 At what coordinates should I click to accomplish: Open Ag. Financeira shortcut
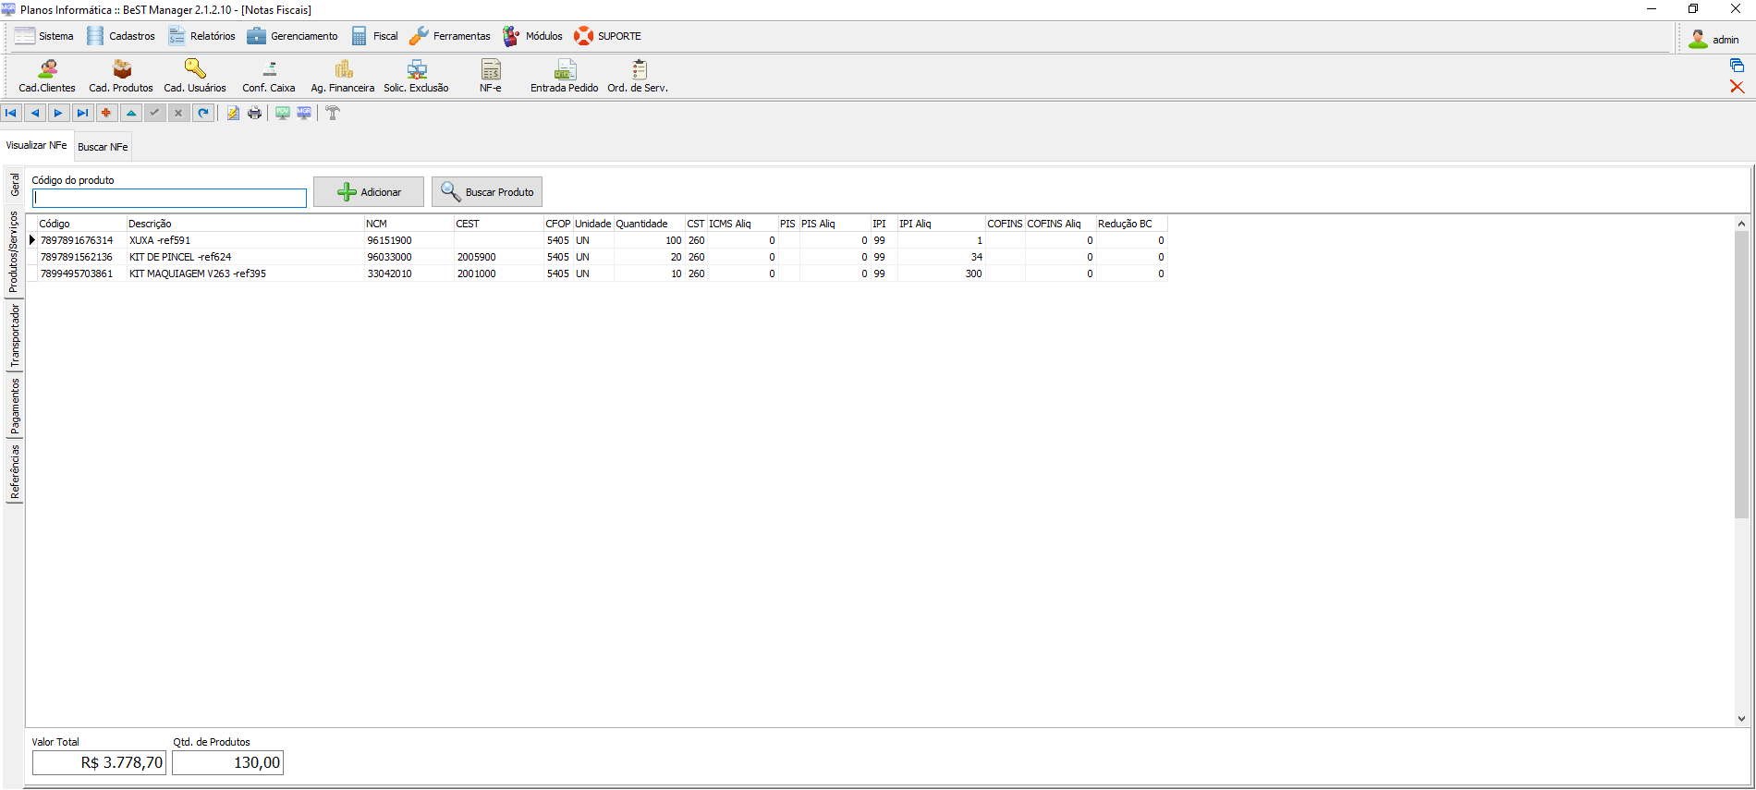point(343,76)
